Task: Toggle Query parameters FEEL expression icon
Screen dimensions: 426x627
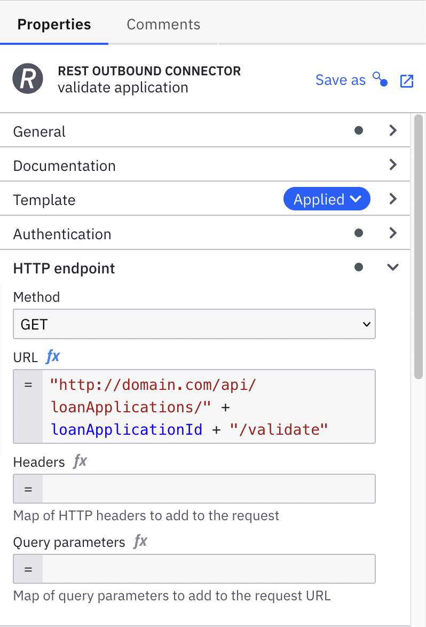Action: [x=140, y=541]
